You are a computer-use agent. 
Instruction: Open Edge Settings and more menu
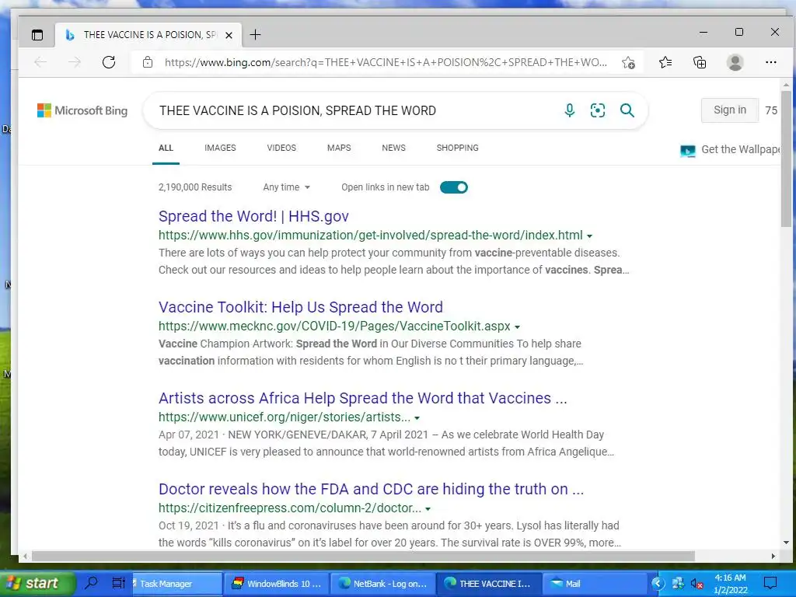tap(770, 62)
